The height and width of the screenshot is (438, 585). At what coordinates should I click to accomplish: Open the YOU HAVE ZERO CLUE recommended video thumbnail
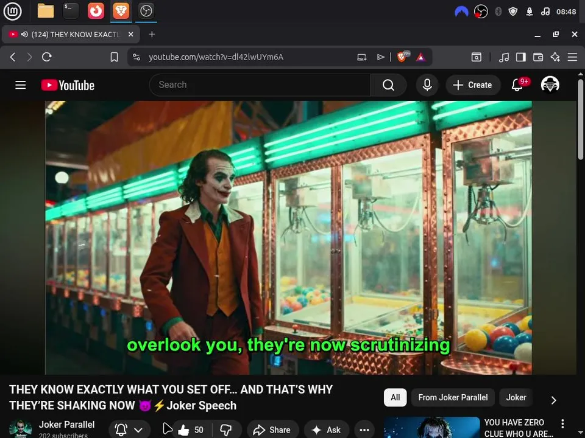431,427
